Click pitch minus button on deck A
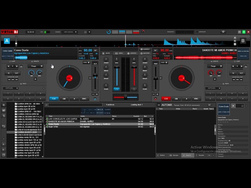251x188 pixels. click(x=93, y=94)
